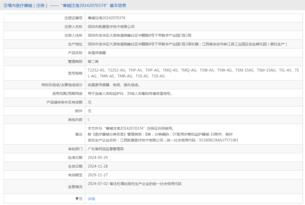This screenshot has width=305, height=205.
Task: Click the 第二类 management category value
Action: (93, 61)
